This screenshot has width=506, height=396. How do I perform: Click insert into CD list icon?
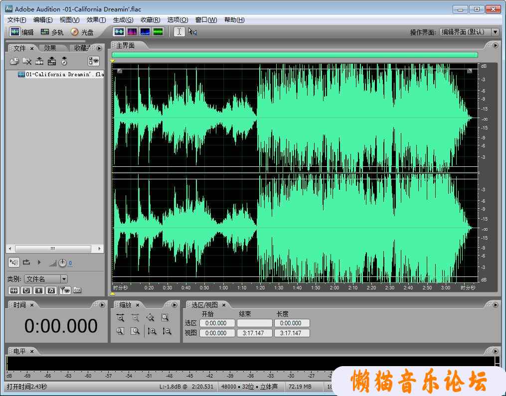(x=64, y=61)
